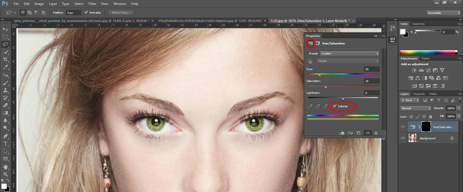Select the Clone Stamp tool

pyautogui.click(x=5, y=91)
